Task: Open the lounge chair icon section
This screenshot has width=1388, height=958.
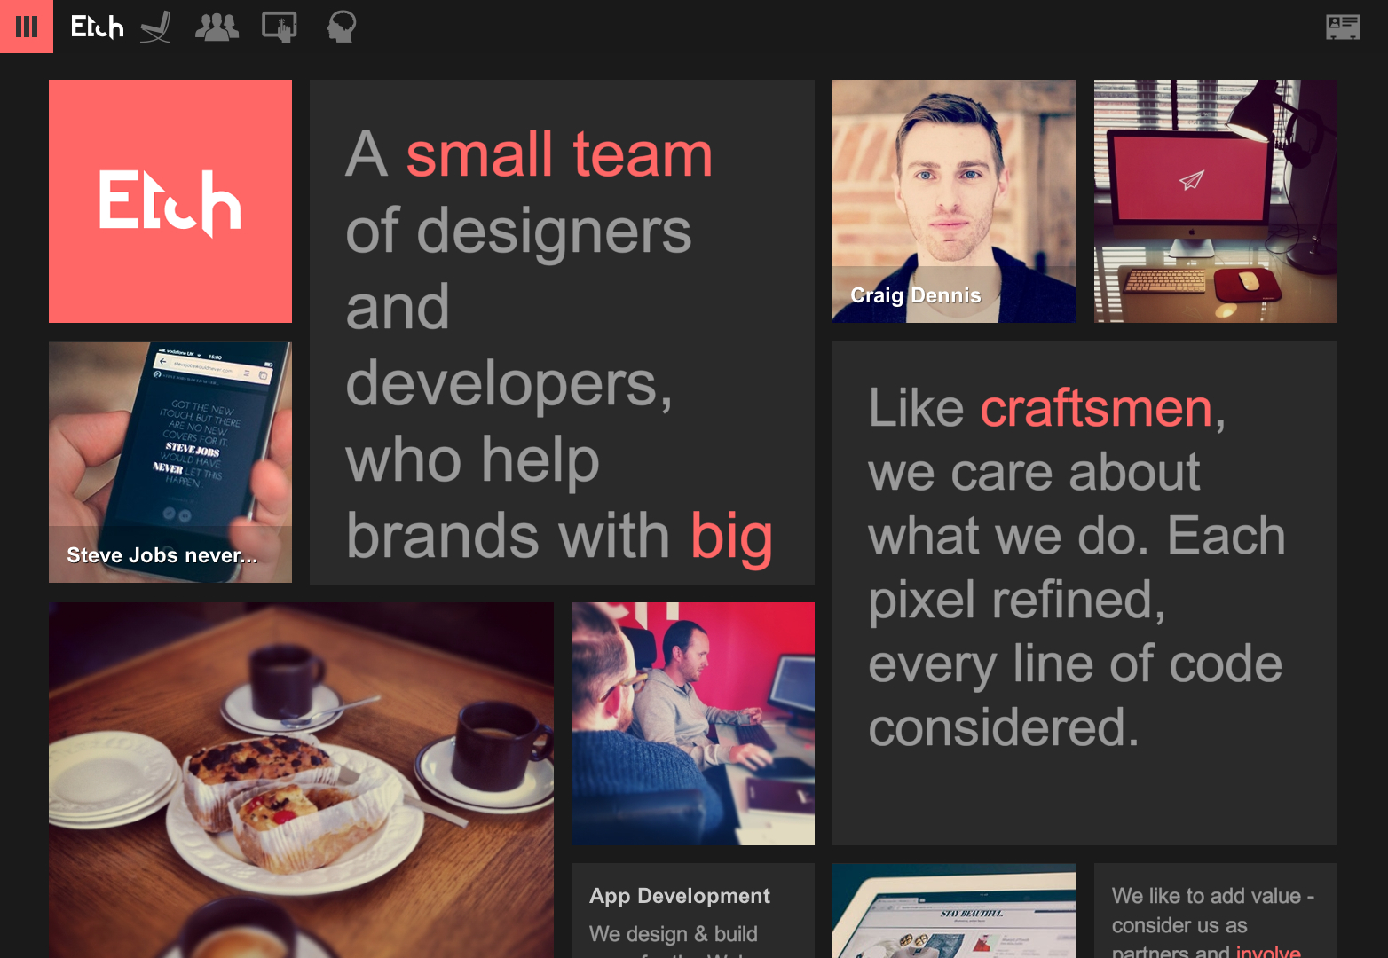Action: tap(156, 27)
